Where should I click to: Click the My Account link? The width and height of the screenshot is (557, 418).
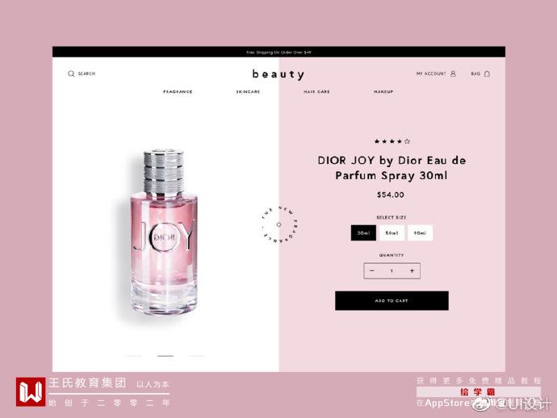[x=431, y=73]
